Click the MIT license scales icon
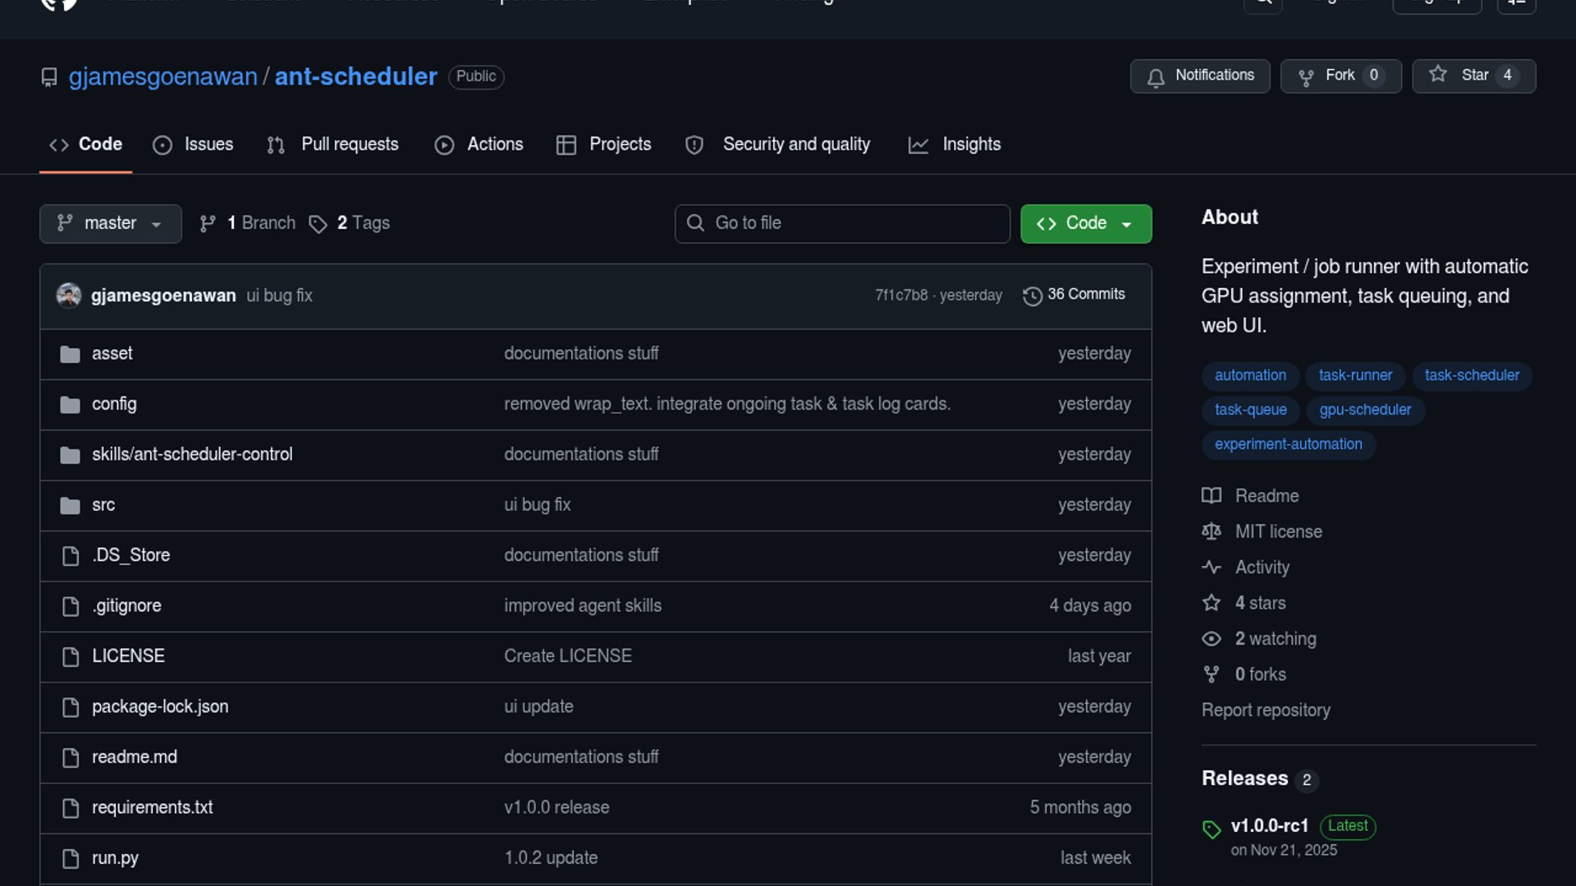 (1211, 532)
